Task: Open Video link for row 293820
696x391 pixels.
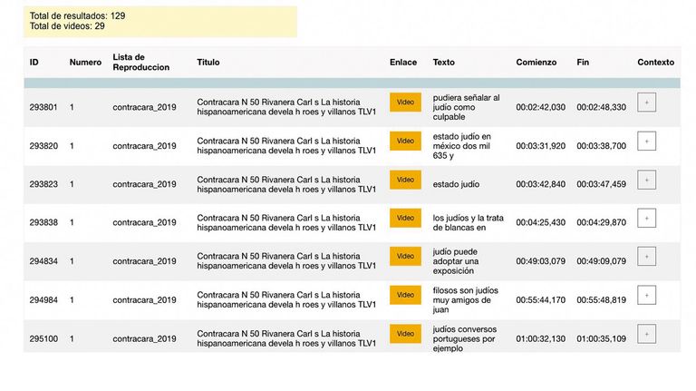Action: (405, 141)
